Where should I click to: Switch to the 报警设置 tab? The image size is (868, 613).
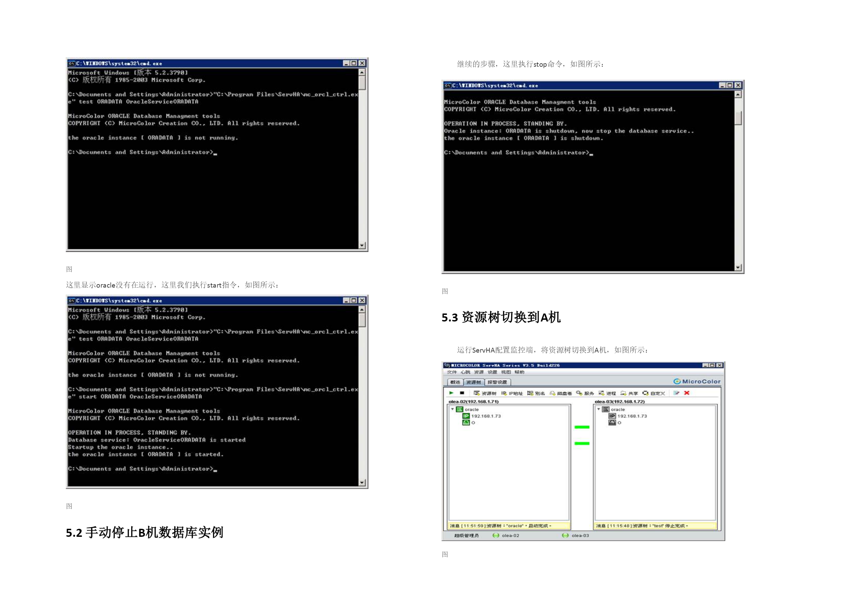tap(497, 382)
